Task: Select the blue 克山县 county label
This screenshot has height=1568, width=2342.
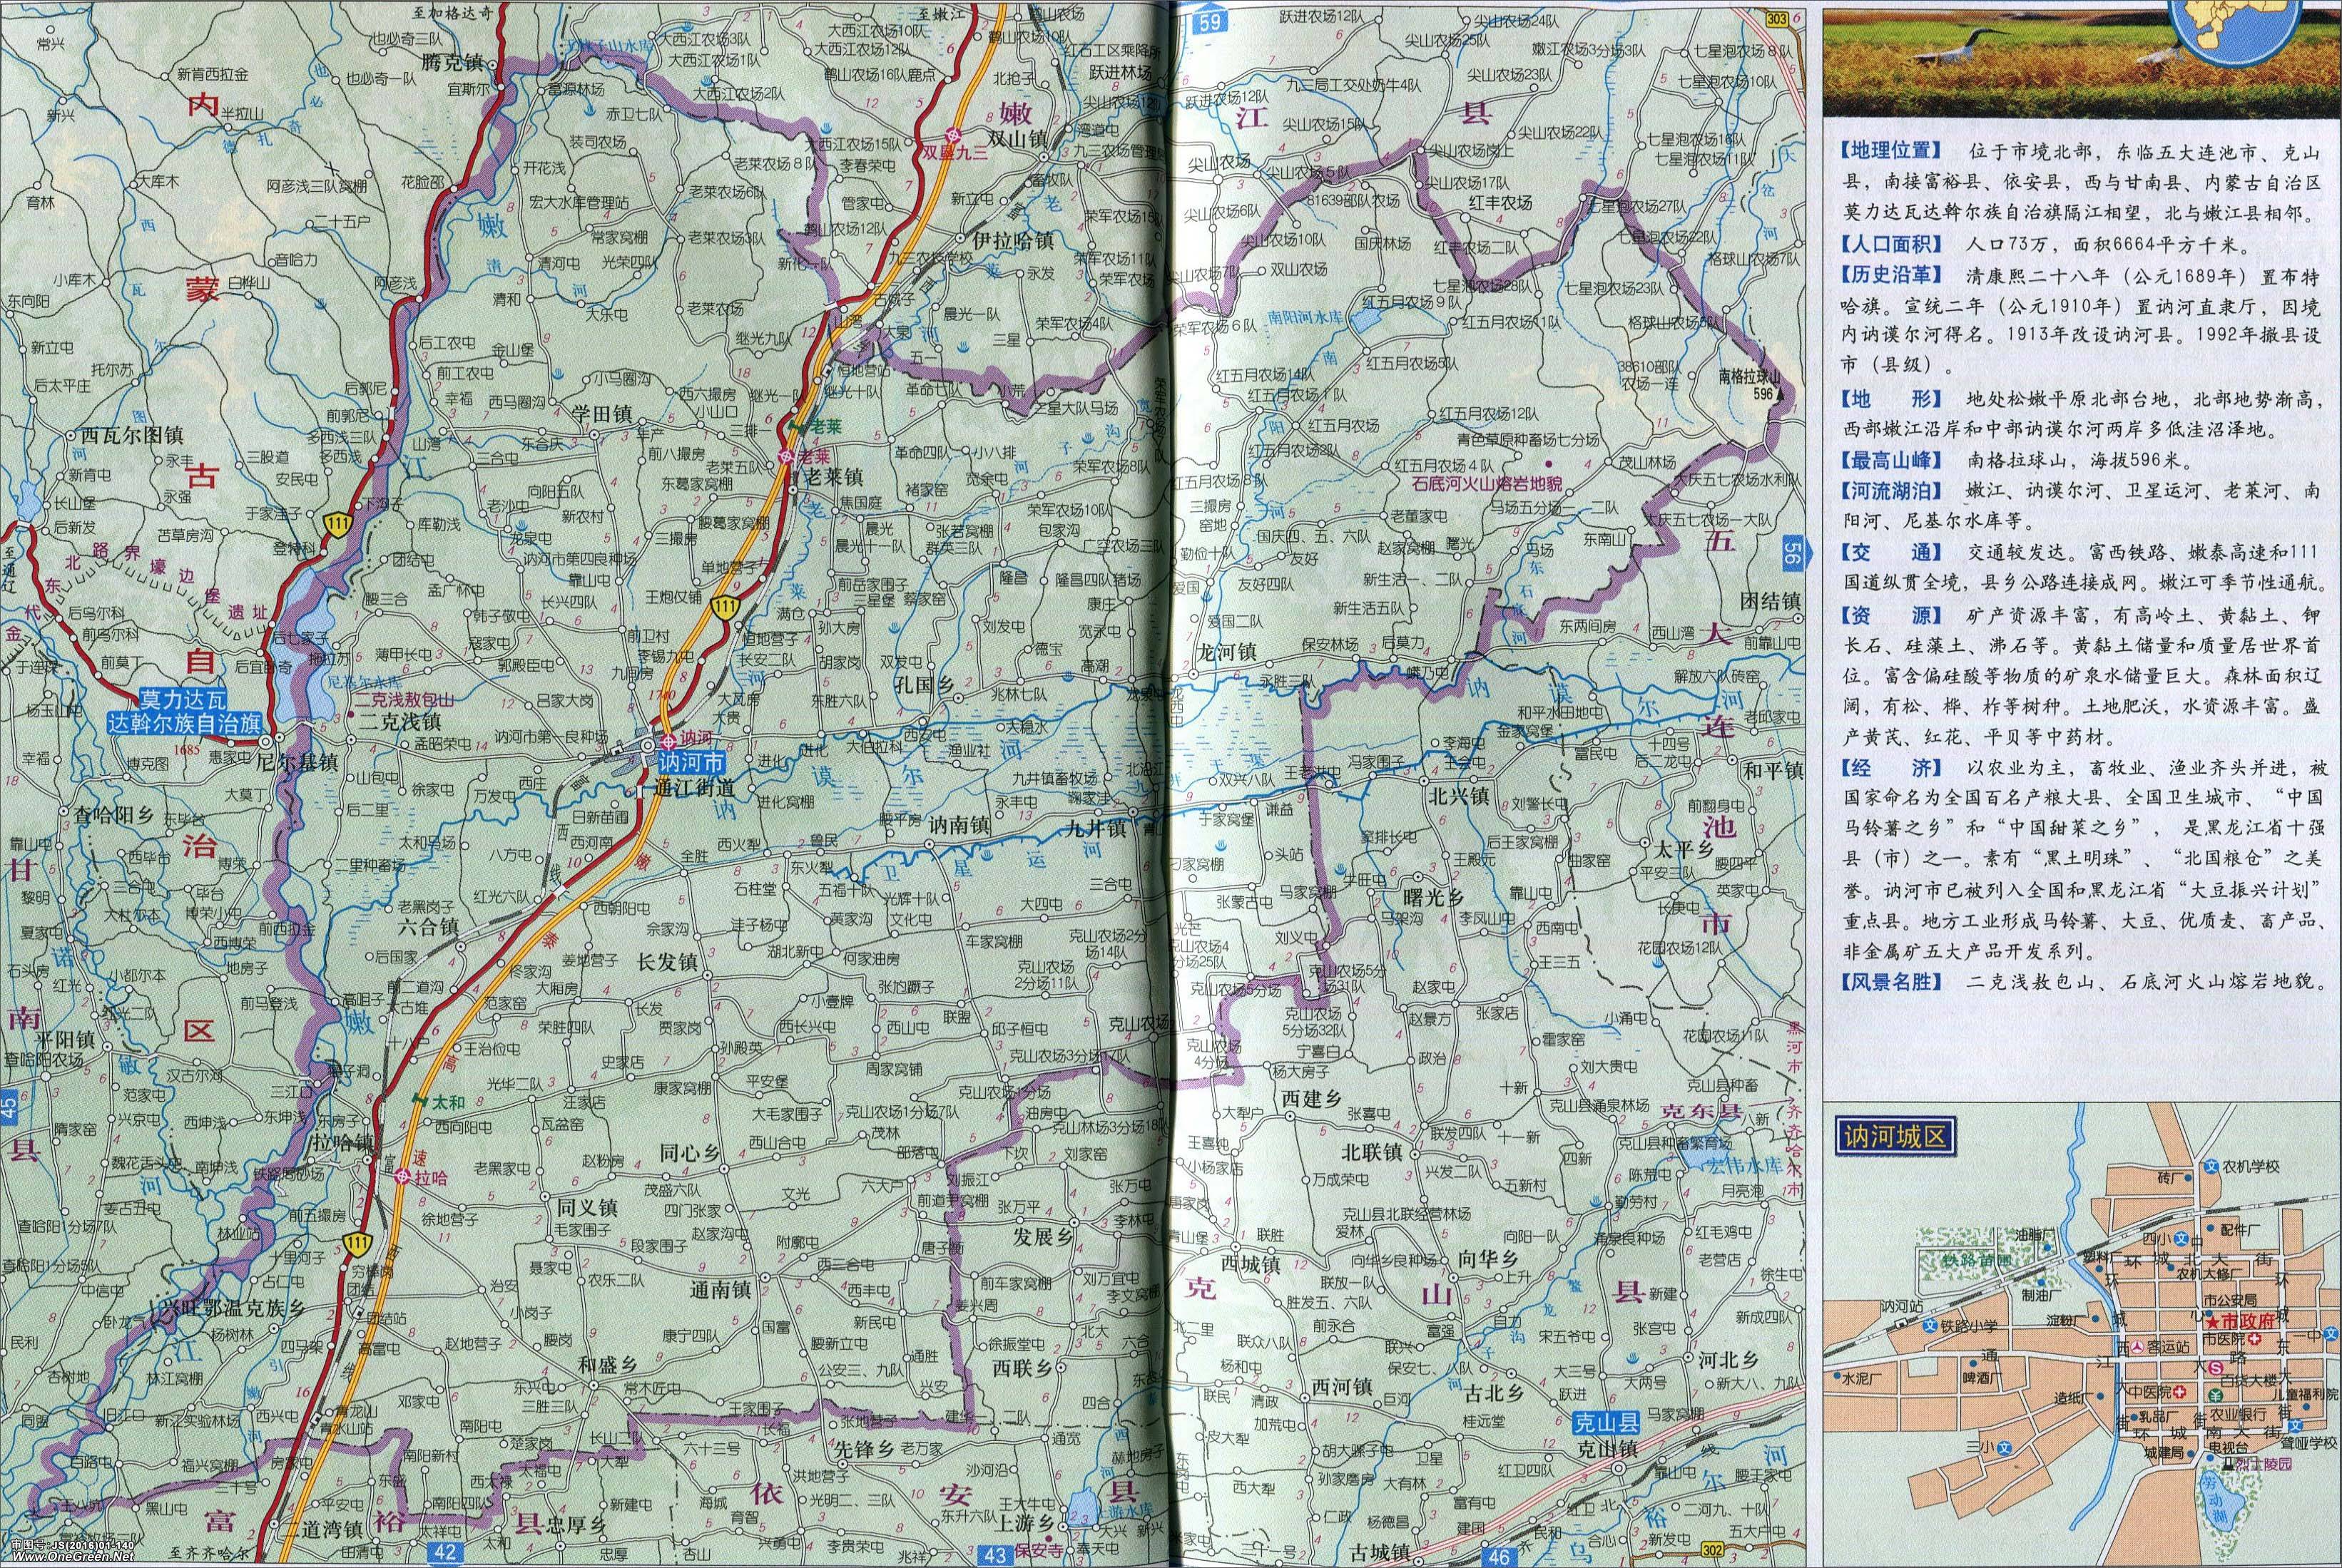Action: coord(1607,1423)
